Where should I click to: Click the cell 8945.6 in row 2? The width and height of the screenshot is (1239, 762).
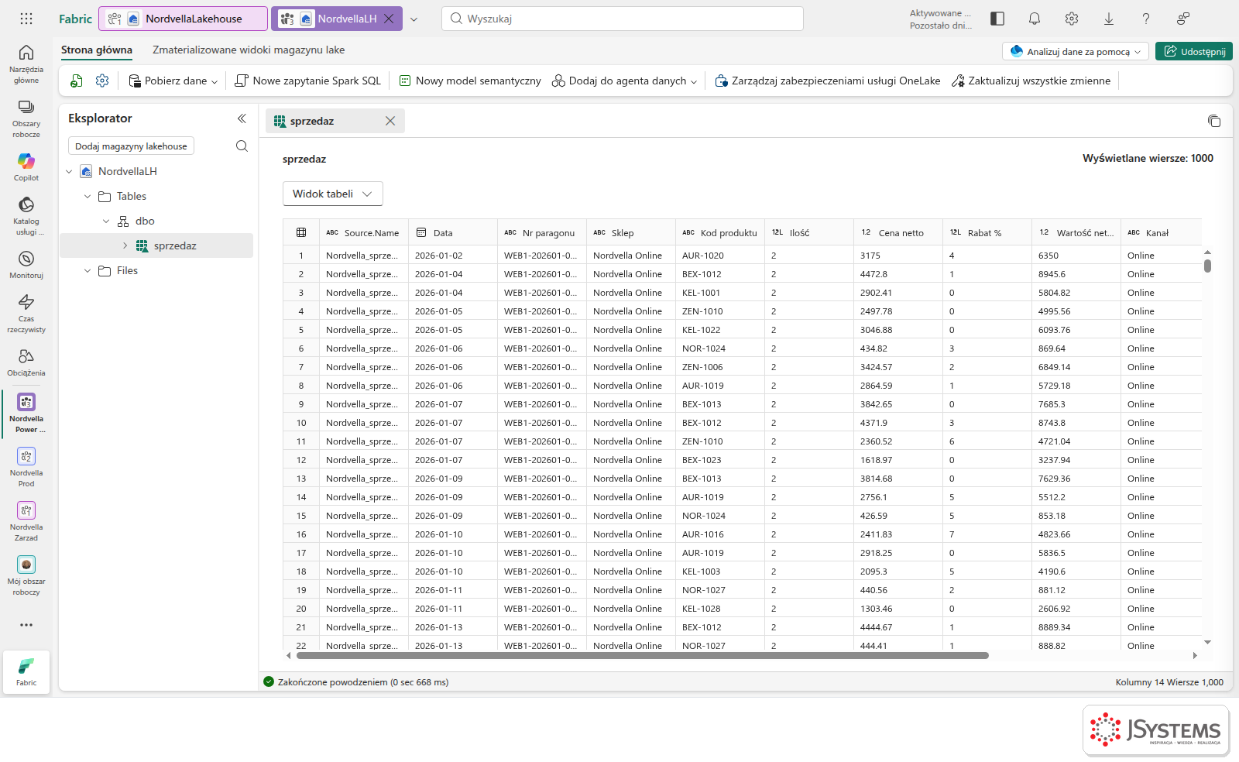point(1076,274)
